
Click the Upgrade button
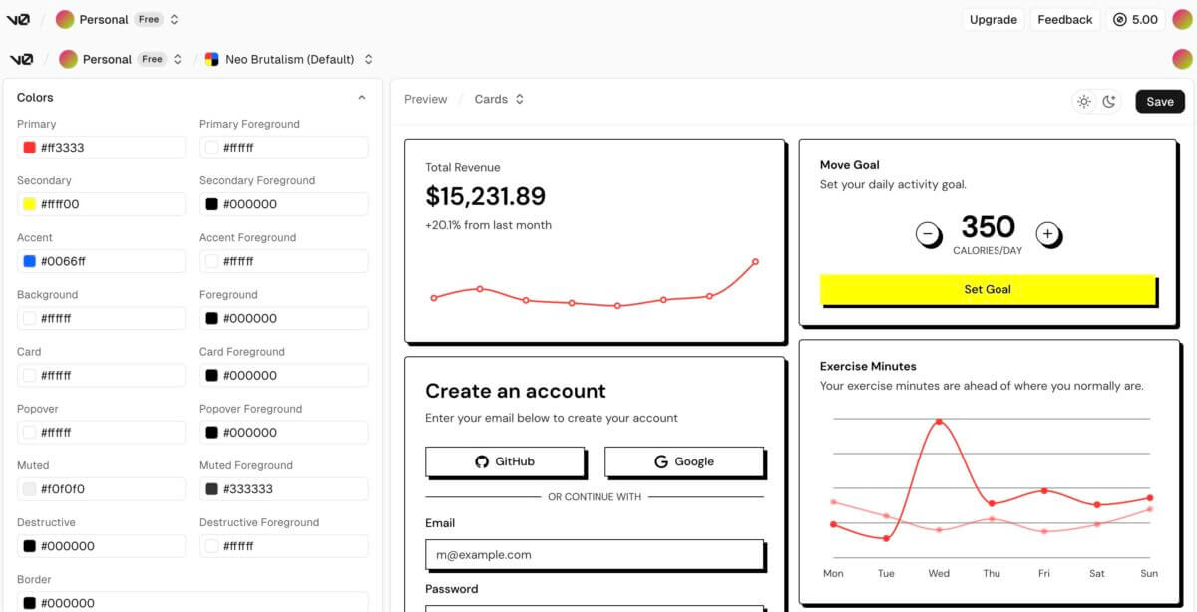(x=993, y=19)
